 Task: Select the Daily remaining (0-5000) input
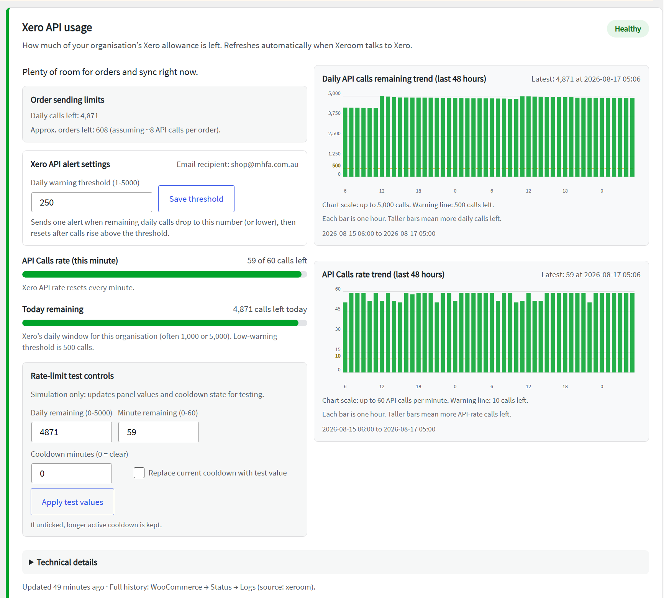tap(72, 432)
